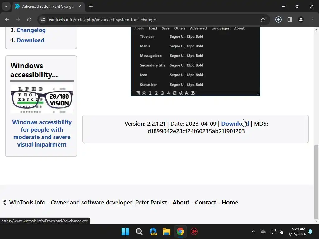319x239 pixels.
Task: Open the notifications bell icon
Action: [311, 232]
